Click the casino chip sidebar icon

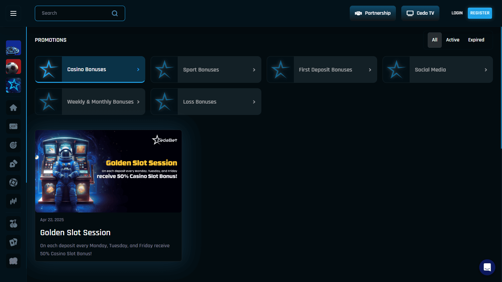point(13,182)
